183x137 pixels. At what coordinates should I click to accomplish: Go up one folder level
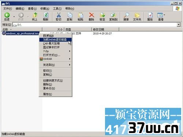click(35, 15)
